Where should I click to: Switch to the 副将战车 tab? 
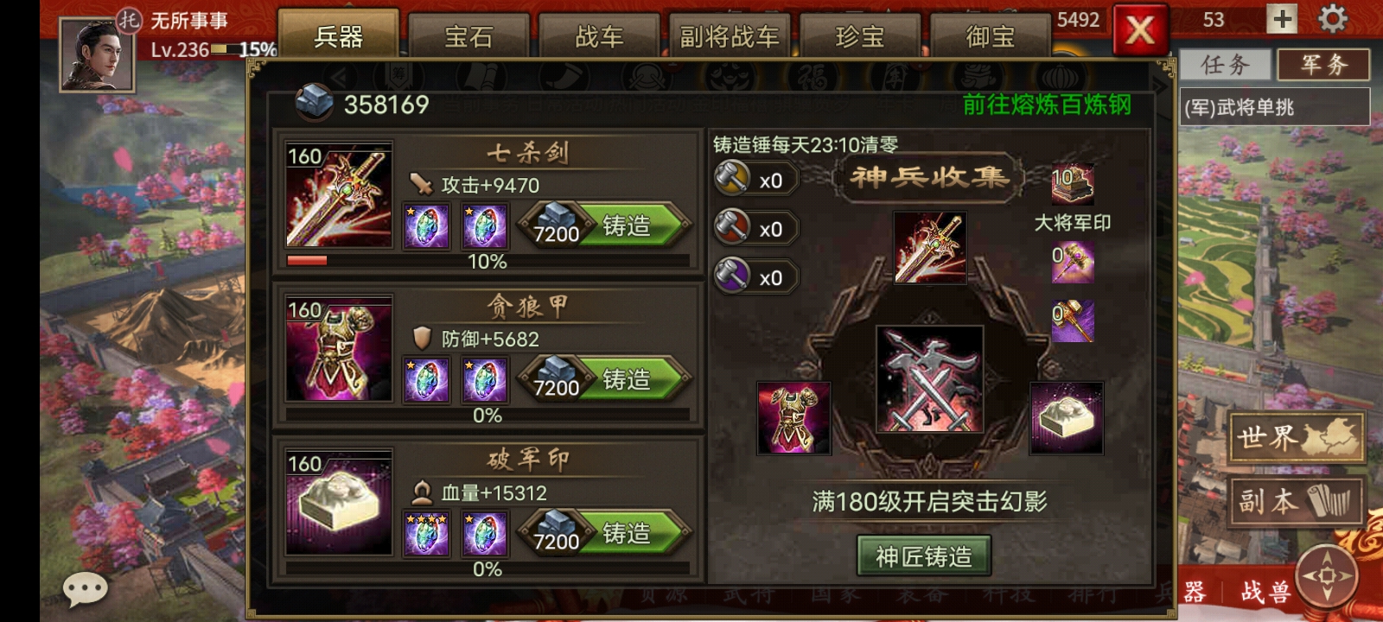[730, 36]
